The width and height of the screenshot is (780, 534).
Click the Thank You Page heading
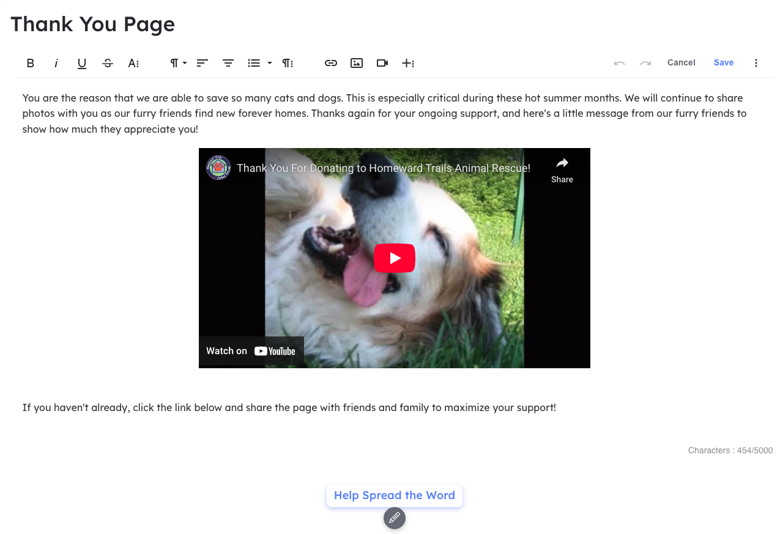pyautogui.click(x=93, y=24)
